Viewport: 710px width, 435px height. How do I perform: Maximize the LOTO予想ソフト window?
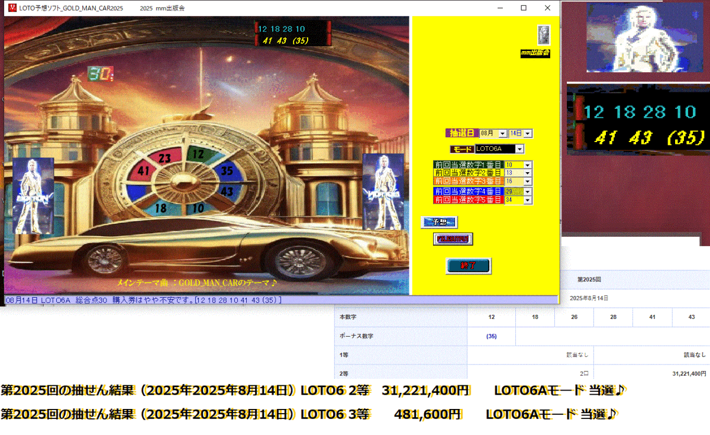pos(524,8)
